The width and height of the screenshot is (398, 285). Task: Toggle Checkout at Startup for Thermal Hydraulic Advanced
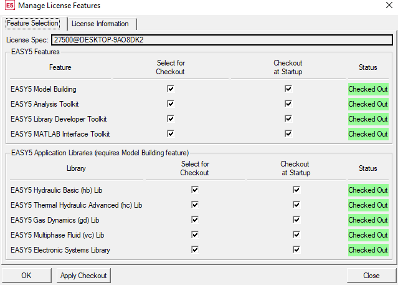296,205
